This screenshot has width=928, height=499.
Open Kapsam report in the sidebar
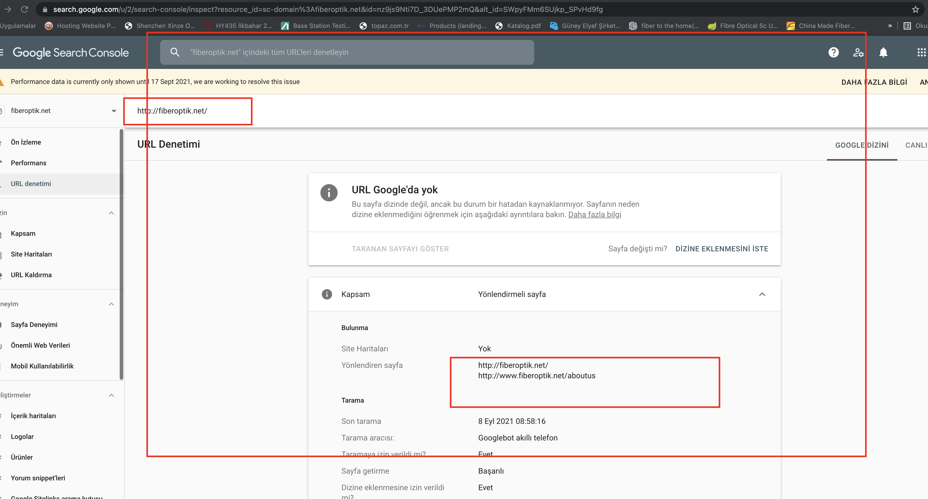tap(23, 233)
